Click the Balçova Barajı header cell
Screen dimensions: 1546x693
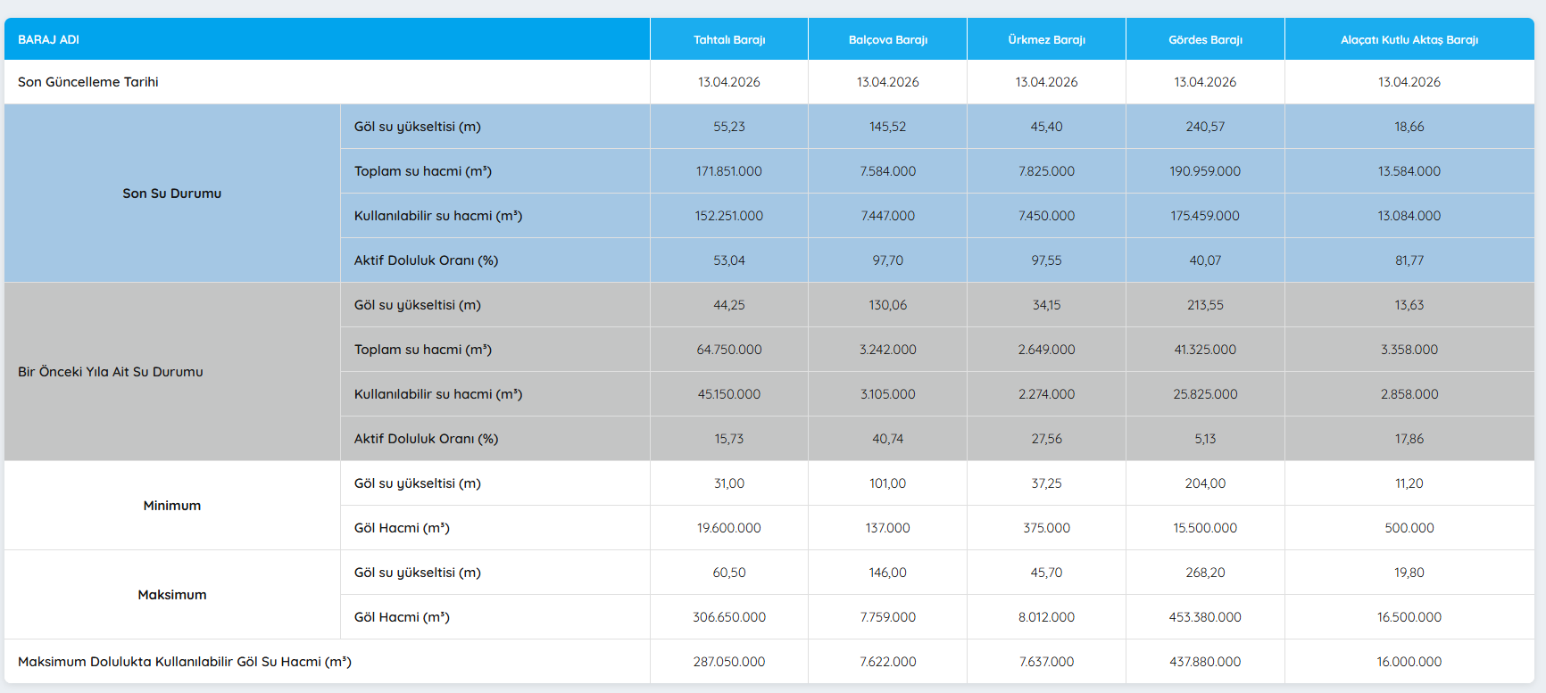[x=887, y=39]
